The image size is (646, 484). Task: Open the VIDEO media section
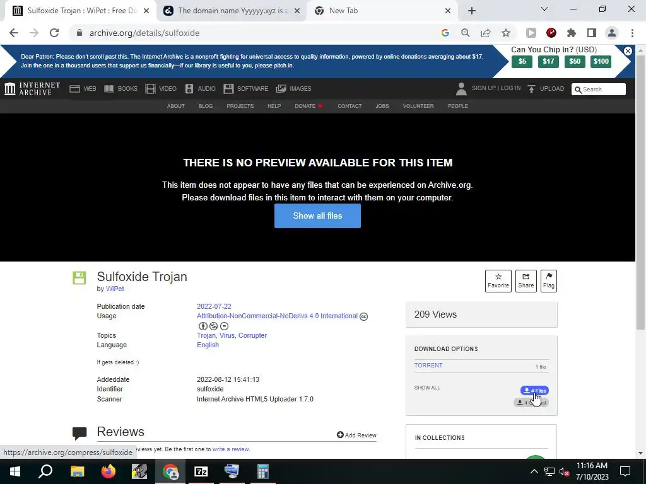161,88
